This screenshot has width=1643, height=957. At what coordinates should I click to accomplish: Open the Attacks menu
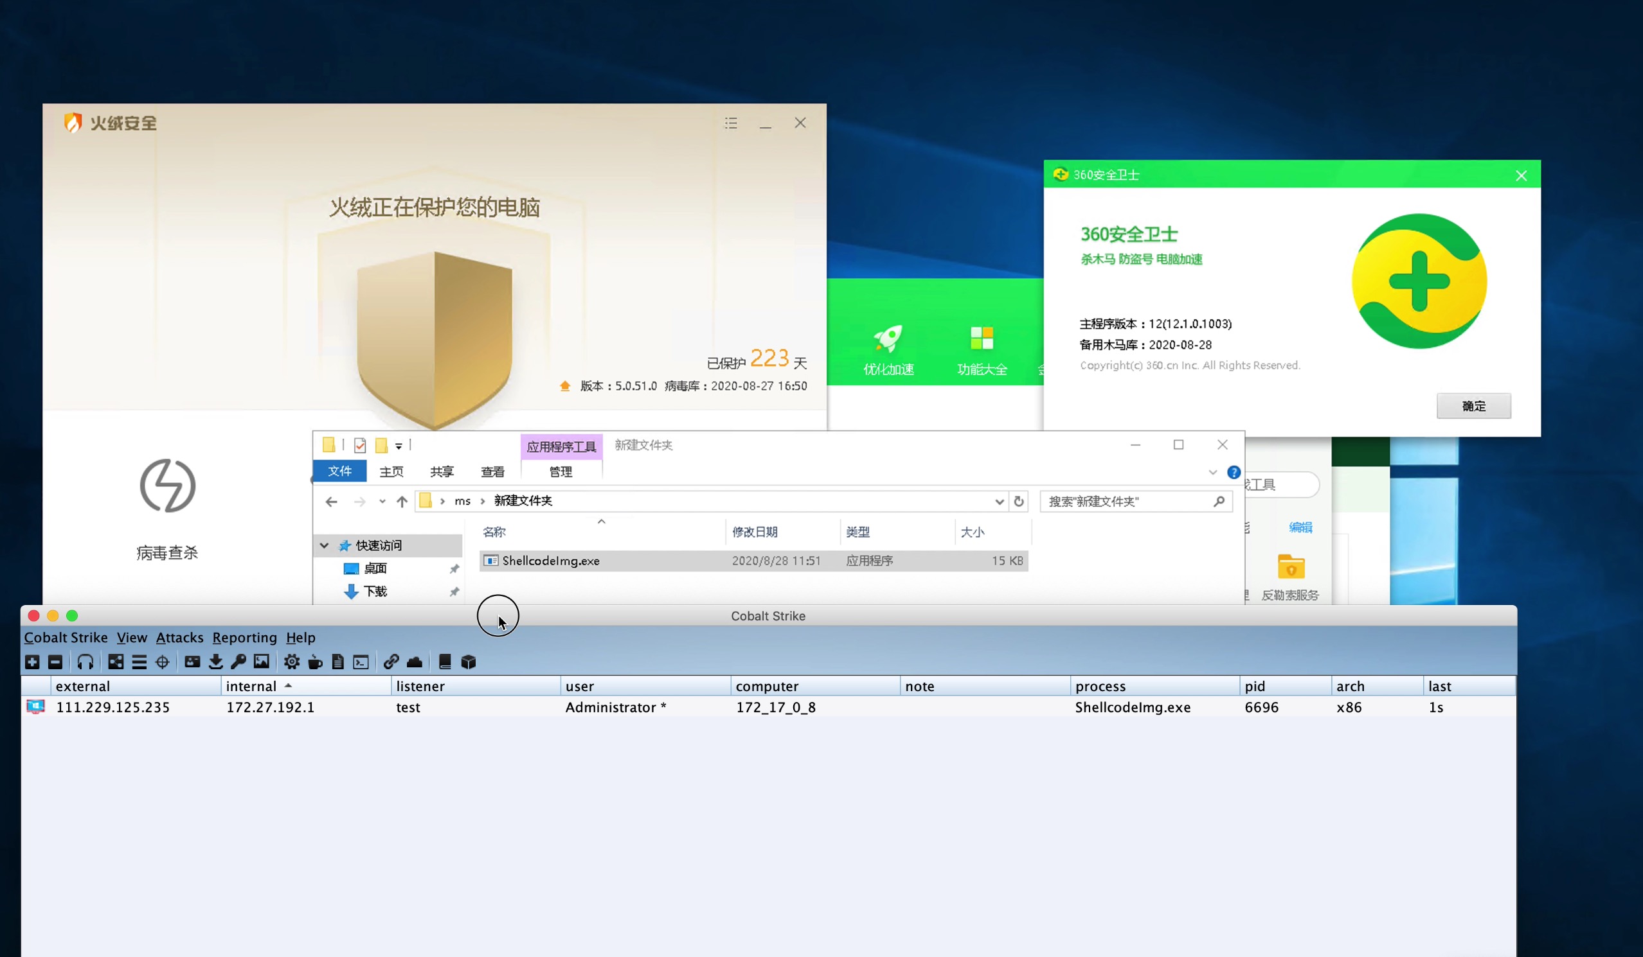(179, 637)
